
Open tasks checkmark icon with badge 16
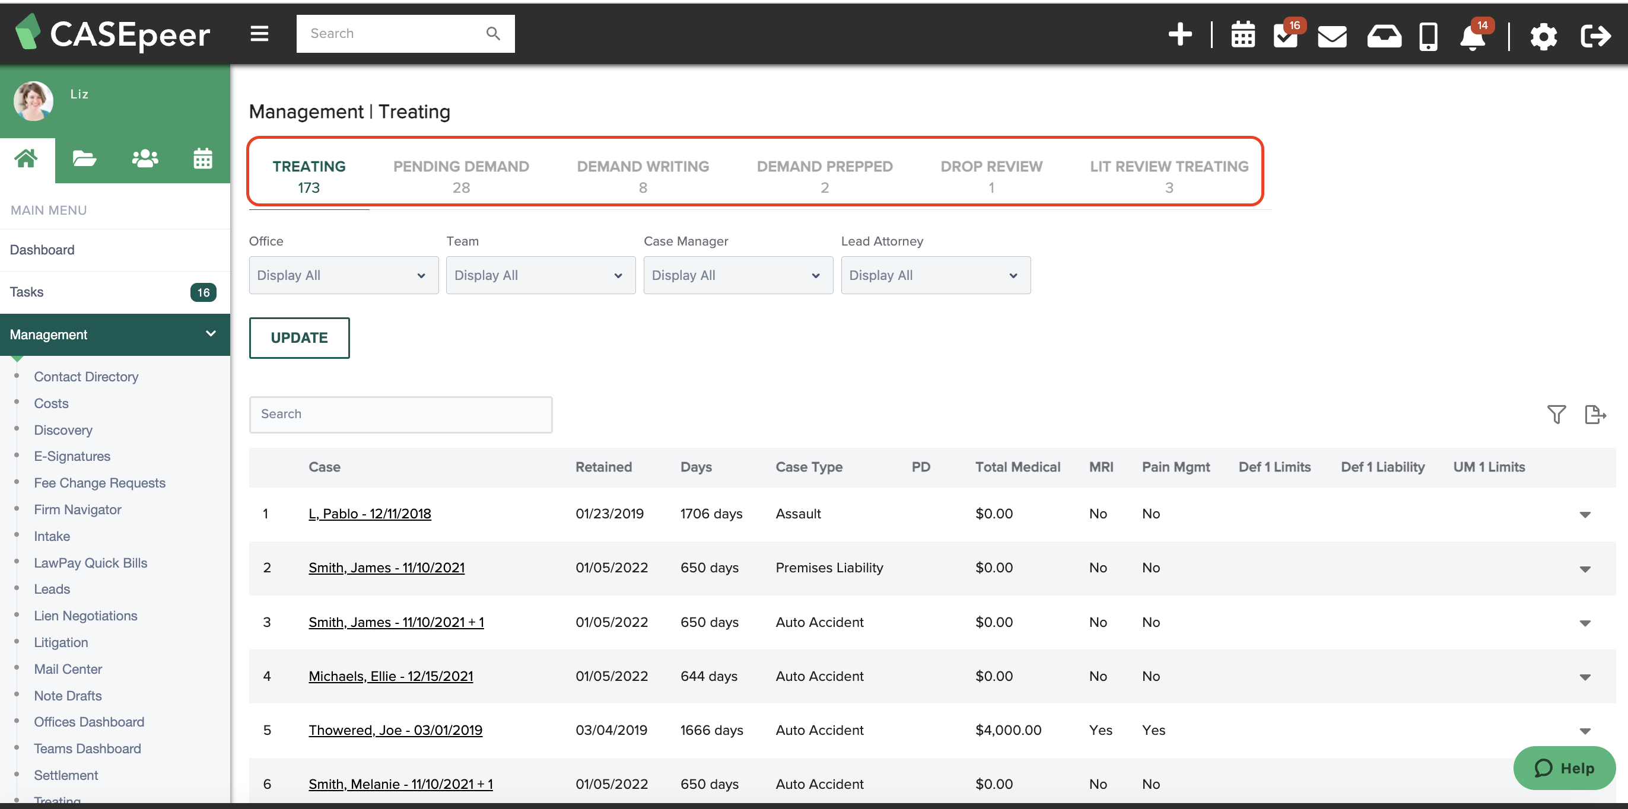pyautogui.click(x=1287, y=35)
